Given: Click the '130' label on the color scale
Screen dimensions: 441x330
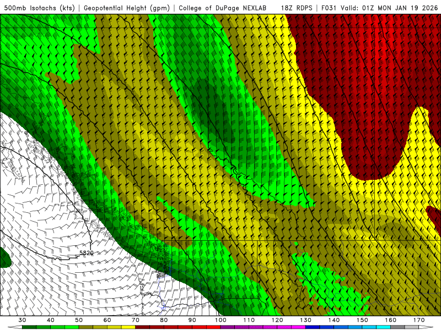Looking at the screenshot, I should click(306, 320).
